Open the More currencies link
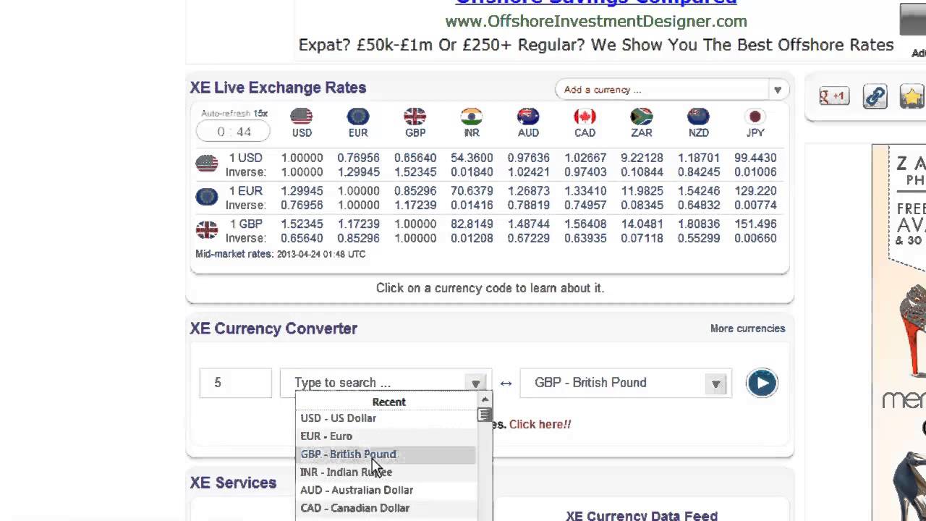 [x=747, y=329]
